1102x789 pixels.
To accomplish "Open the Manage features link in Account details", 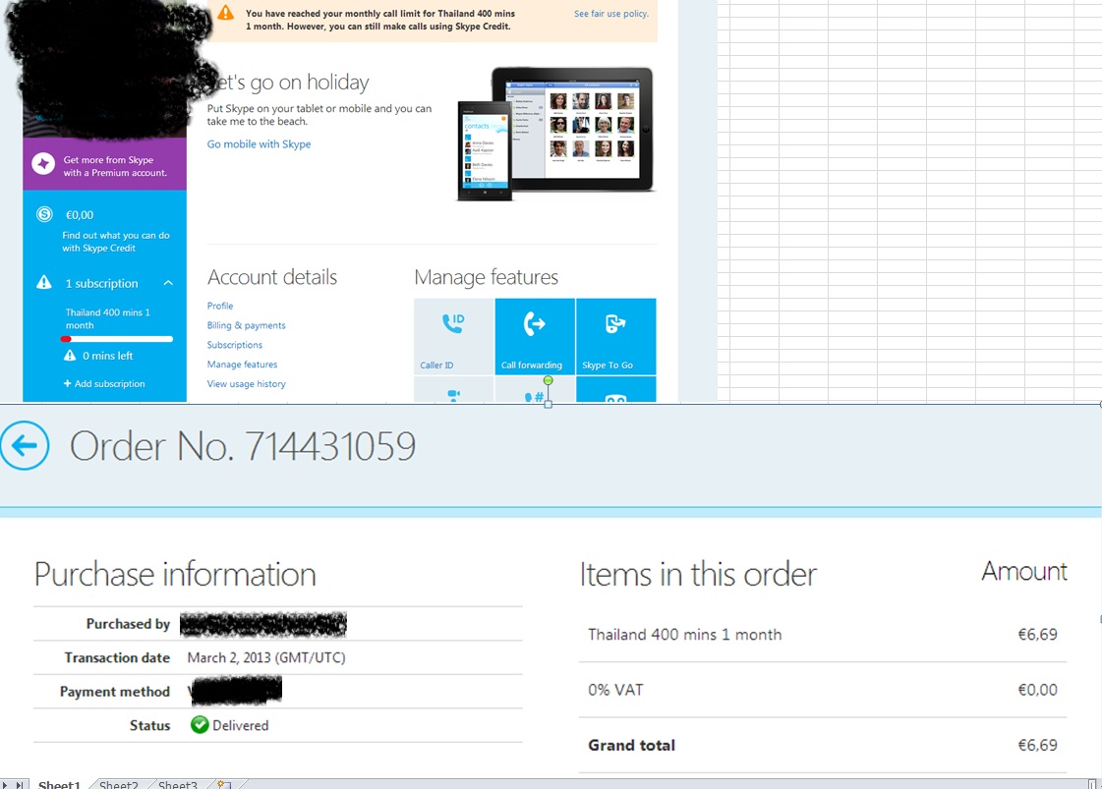I will click(242, 365).
